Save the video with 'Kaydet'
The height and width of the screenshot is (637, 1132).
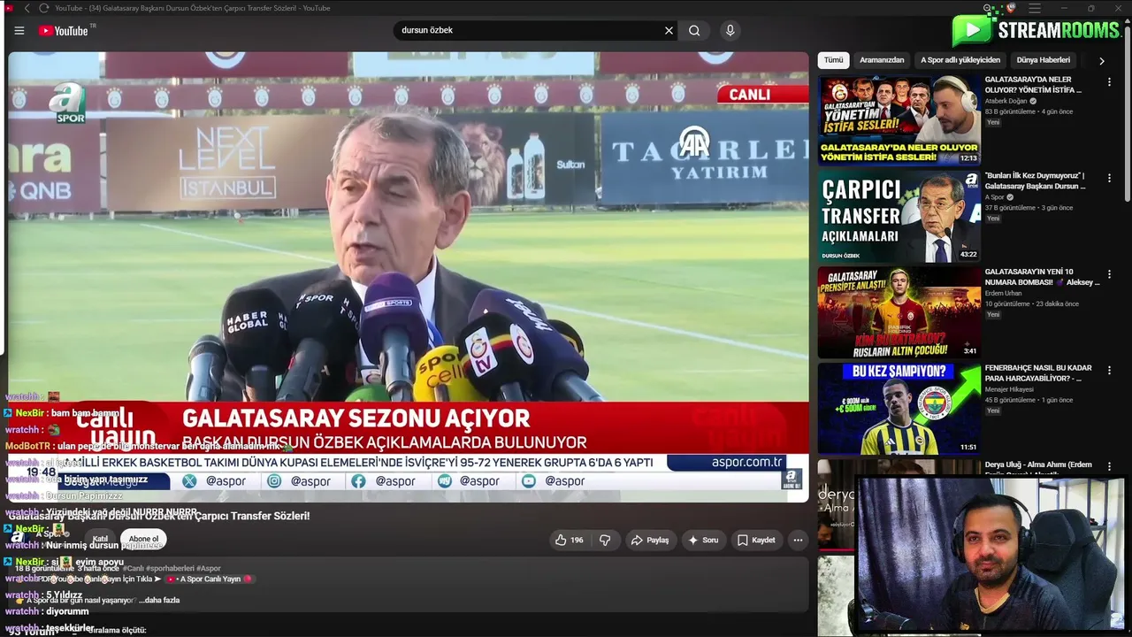(756, 540)
